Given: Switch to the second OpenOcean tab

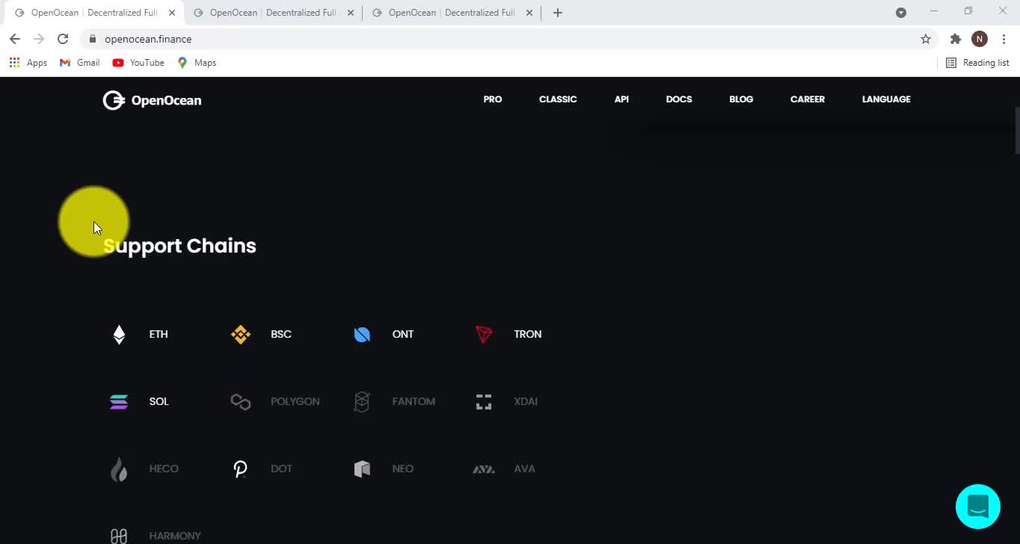Looking at the screenshot, I should [269, 13].
